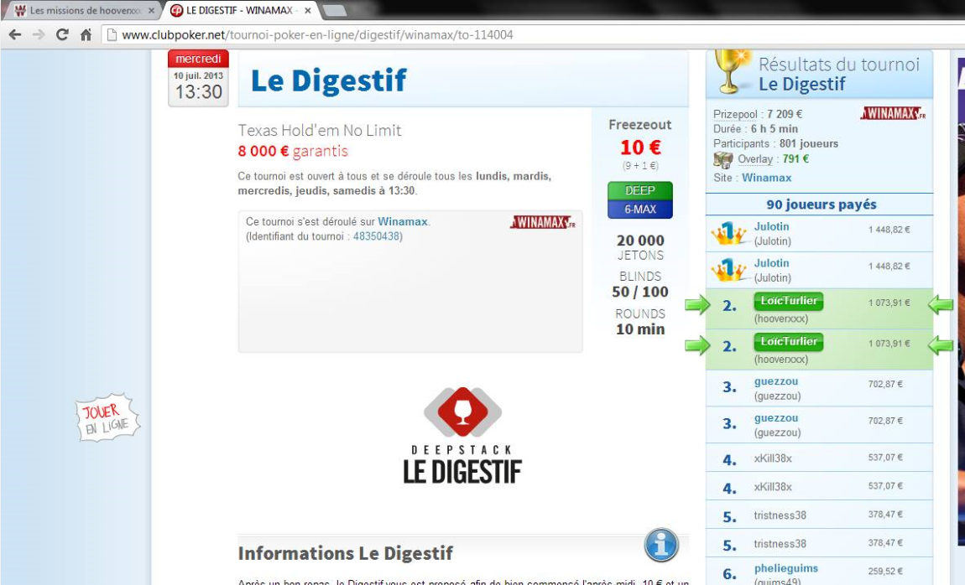This screenshot has height=585, width=965.
Task: Click the 8 000 € garantis text
Action: click(293, 151)
